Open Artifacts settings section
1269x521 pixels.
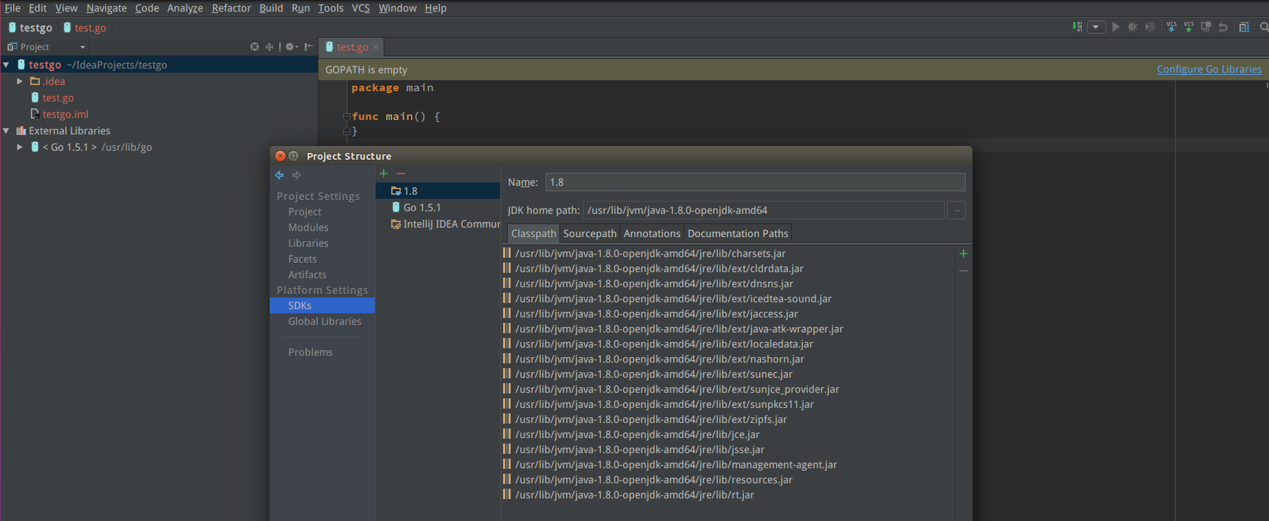tap(307, 274)
